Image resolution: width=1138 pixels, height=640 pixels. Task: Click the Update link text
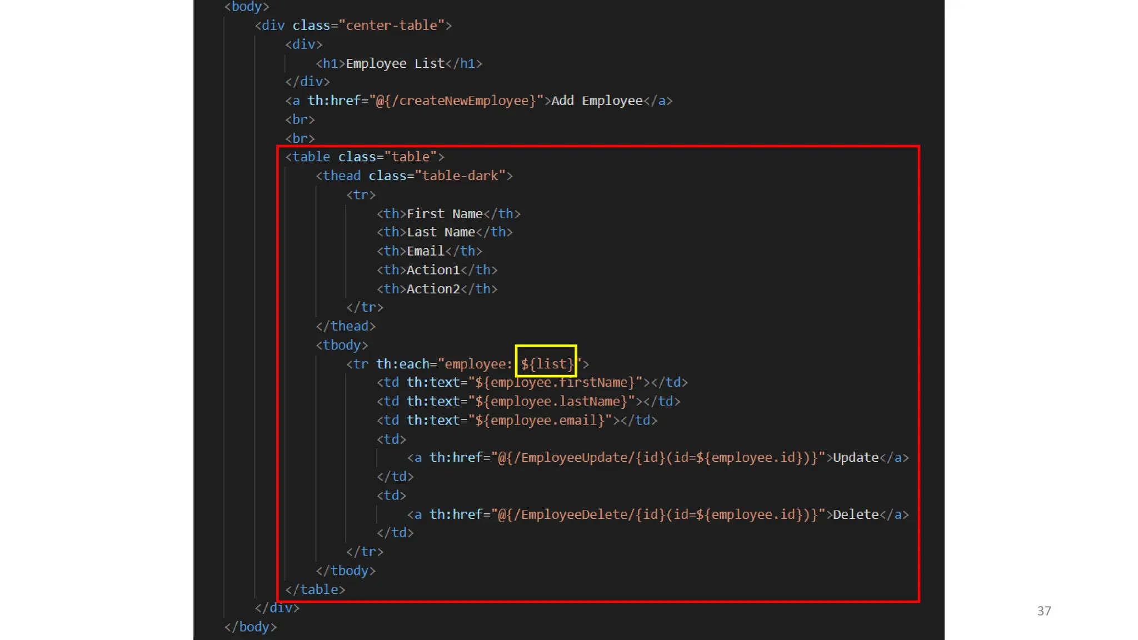pos(855,457)
